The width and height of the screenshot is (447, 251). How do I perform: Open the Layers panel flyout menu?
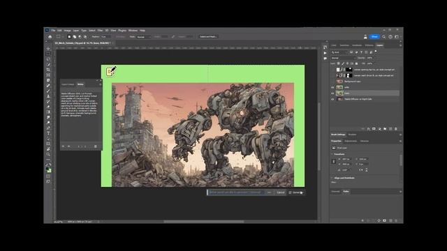coord(400,45)
